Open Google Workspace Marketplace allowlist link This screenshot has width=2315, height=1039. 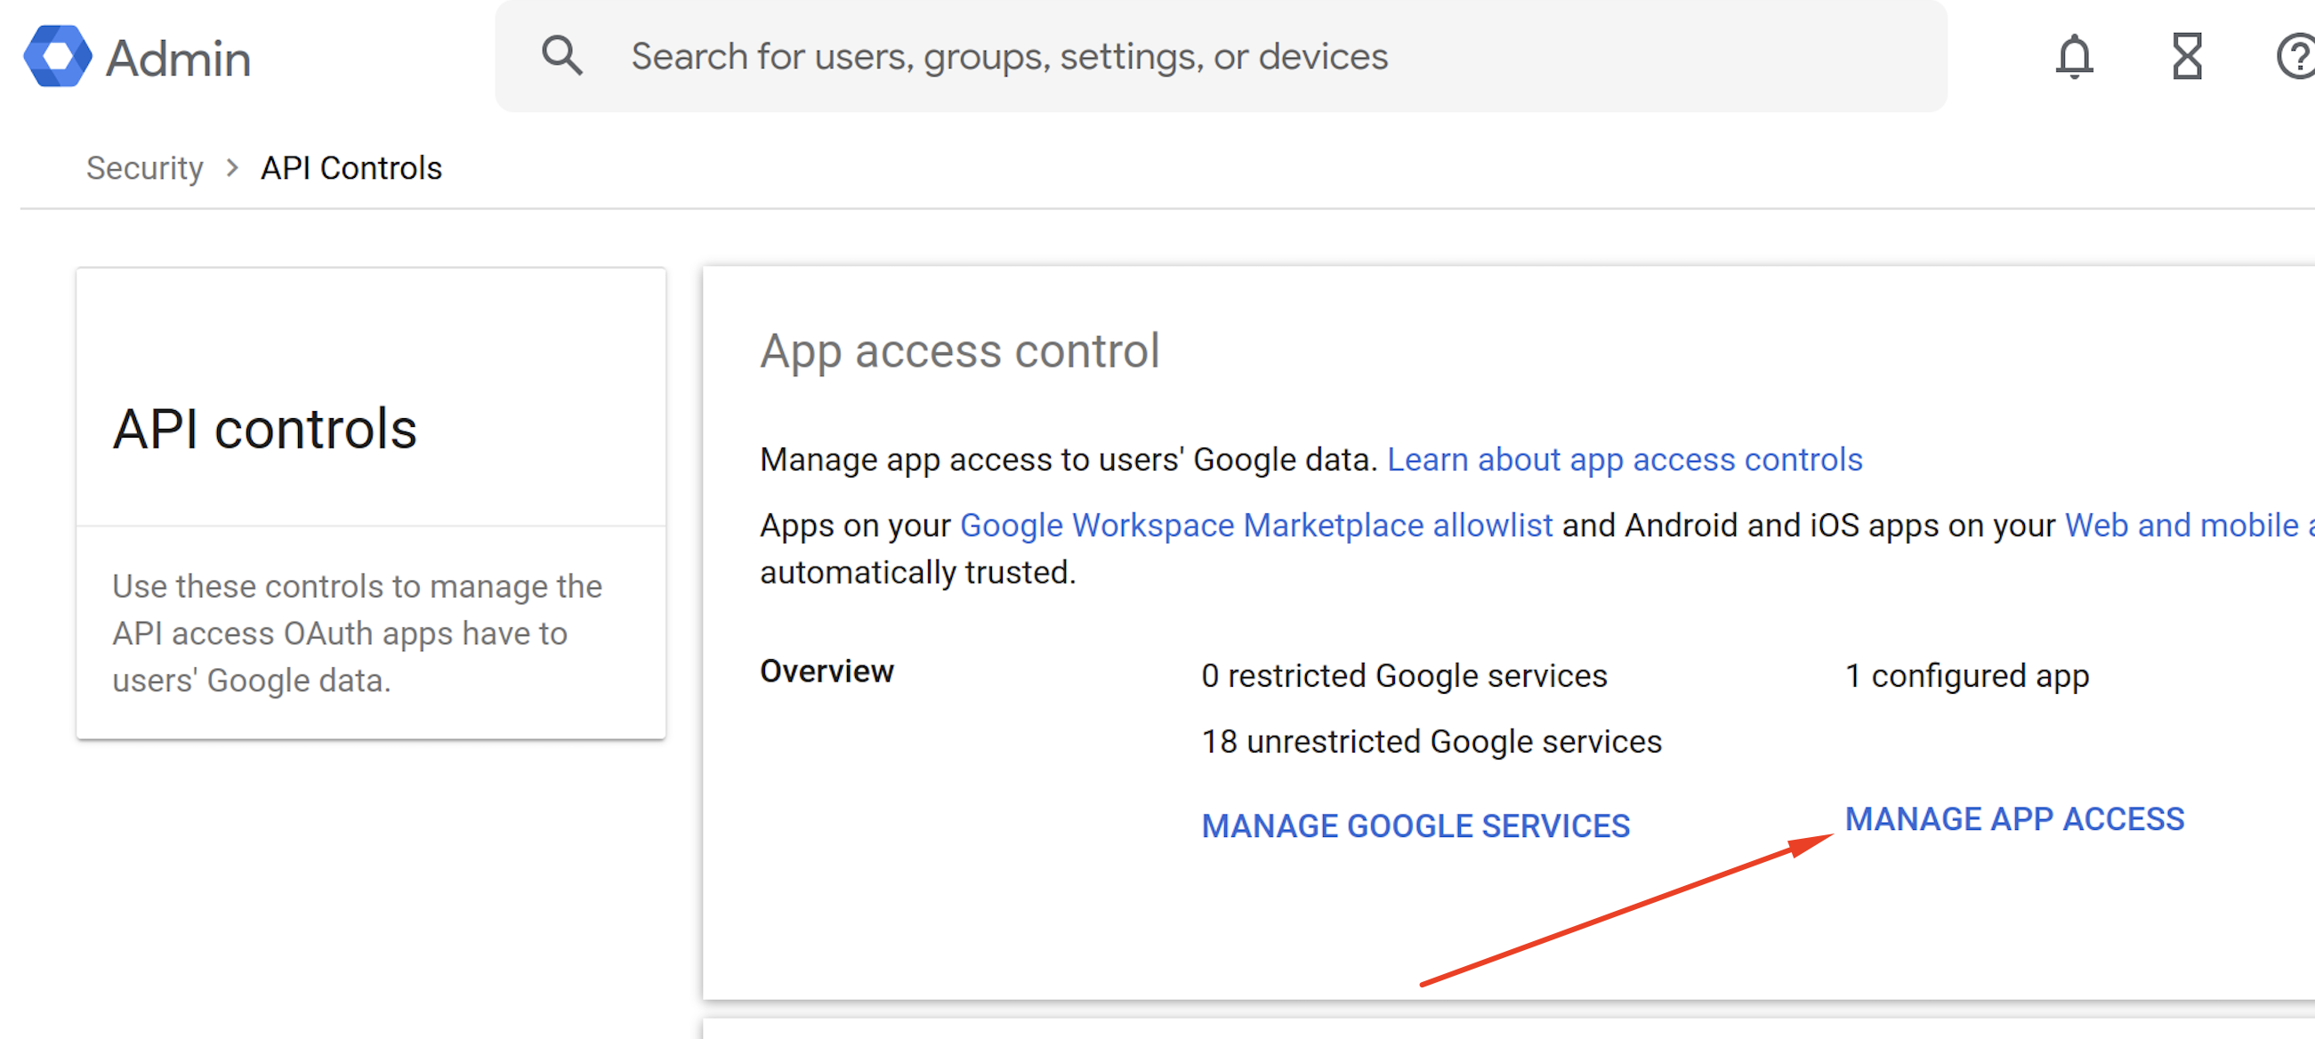coord(1256,525)
